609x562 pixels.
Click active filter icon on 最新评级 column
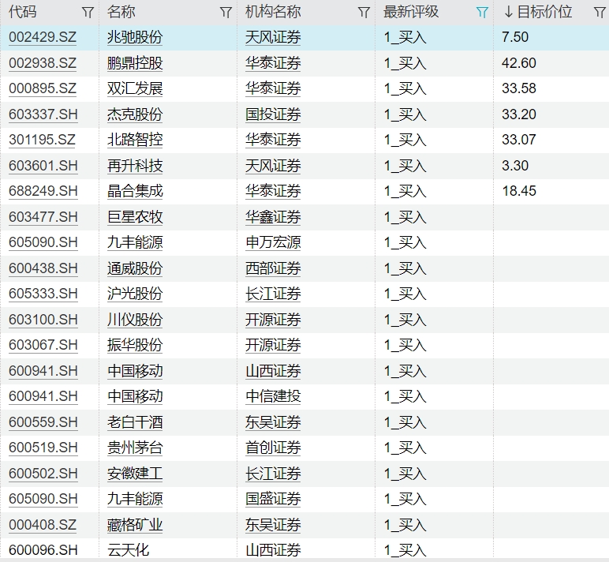482,13
